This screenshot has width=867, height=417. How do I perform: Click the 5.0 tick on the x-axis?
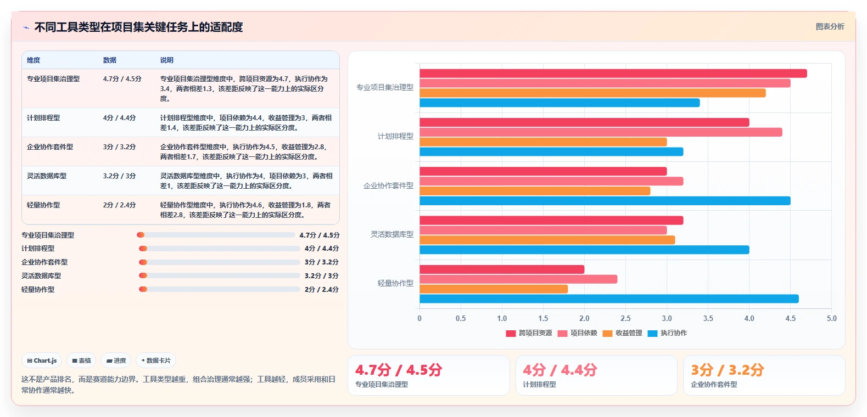pyautogui.click(x=832, y=318)
